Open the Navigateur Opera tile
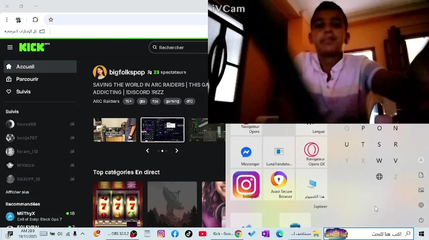The height and width of the screenshot is (240, 429). tap(246, 129)
